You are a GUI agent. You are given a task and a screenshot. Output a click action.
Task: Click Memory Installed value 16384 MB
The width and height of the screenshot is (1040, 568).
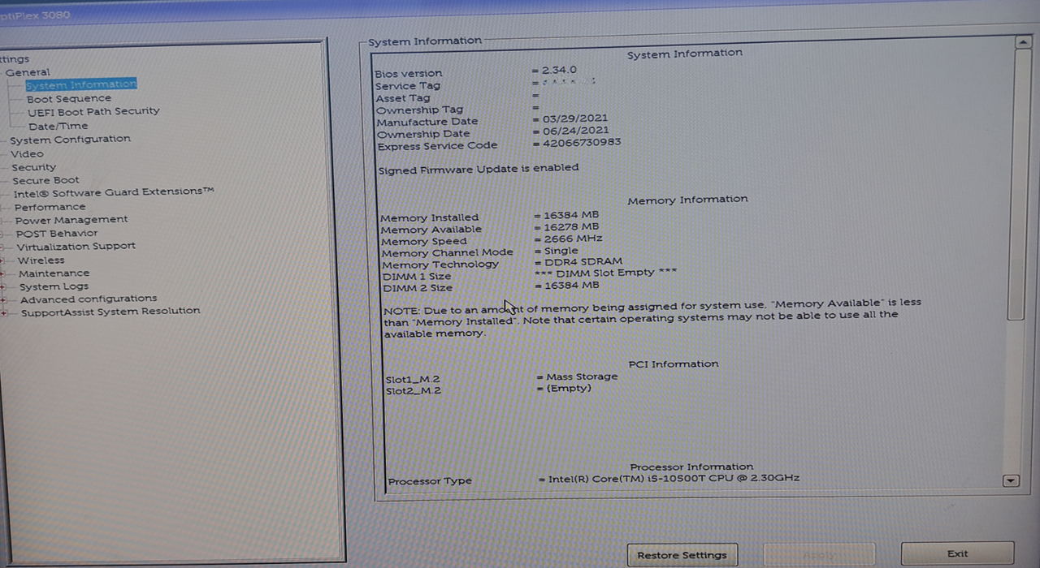pyautogui.click(x=571, y=216)
